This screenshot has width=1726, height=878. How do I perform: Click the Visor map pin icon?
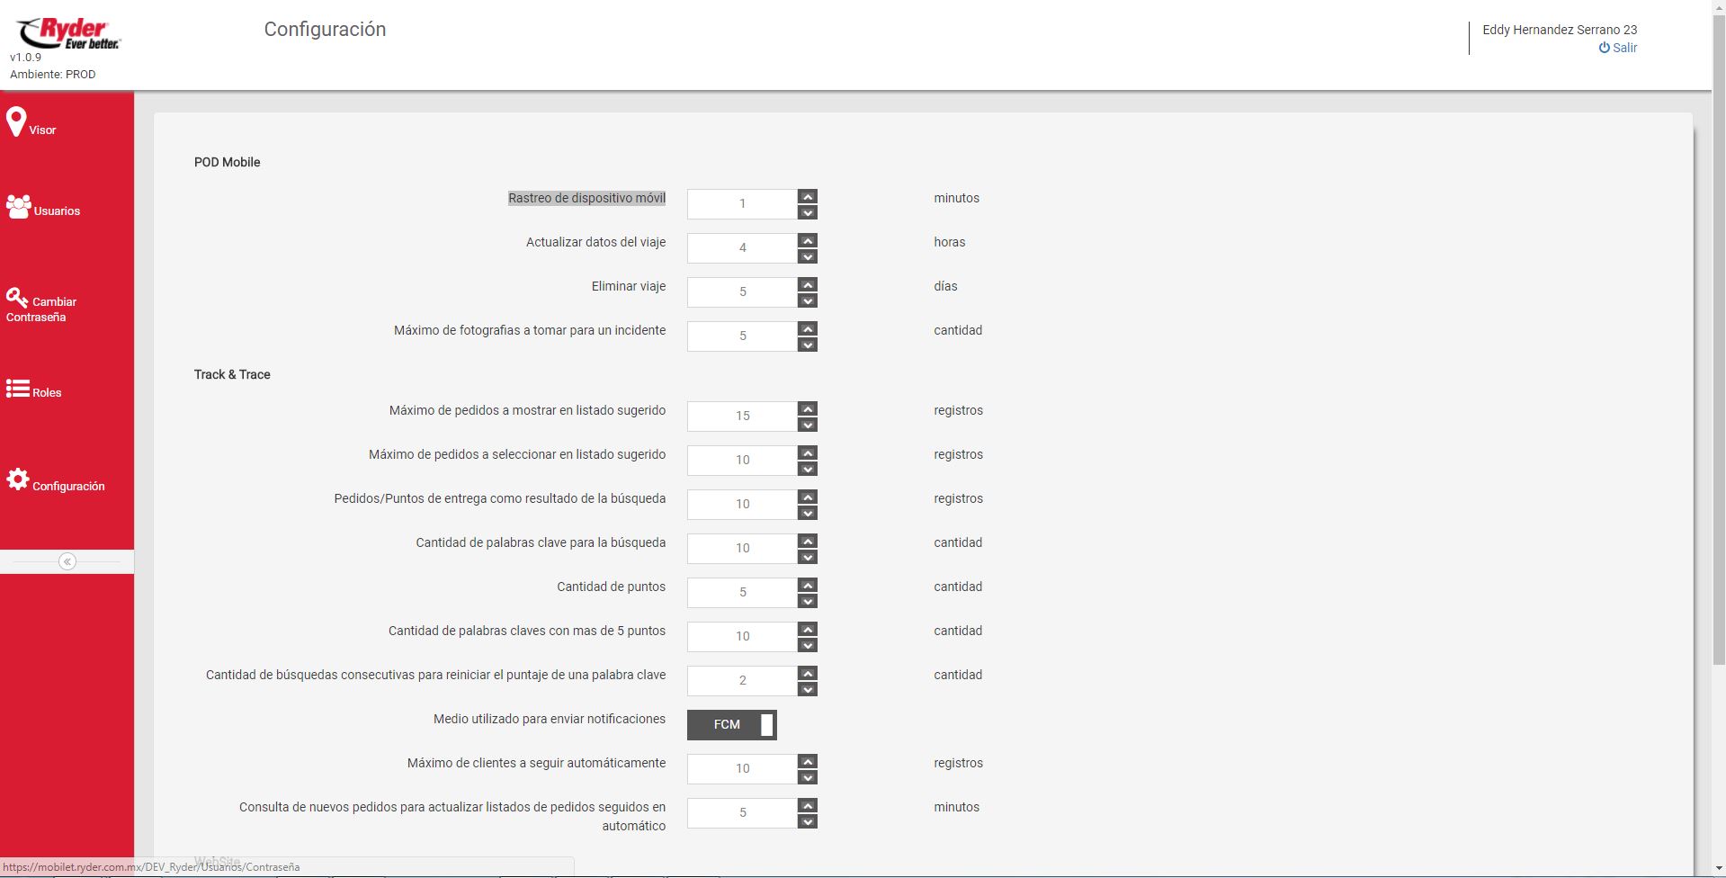pyautogui.click(x=16, y=121)
